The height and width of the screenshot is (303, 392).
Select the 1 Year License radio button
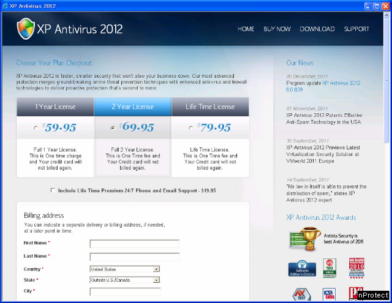click(x=36, y=128)
